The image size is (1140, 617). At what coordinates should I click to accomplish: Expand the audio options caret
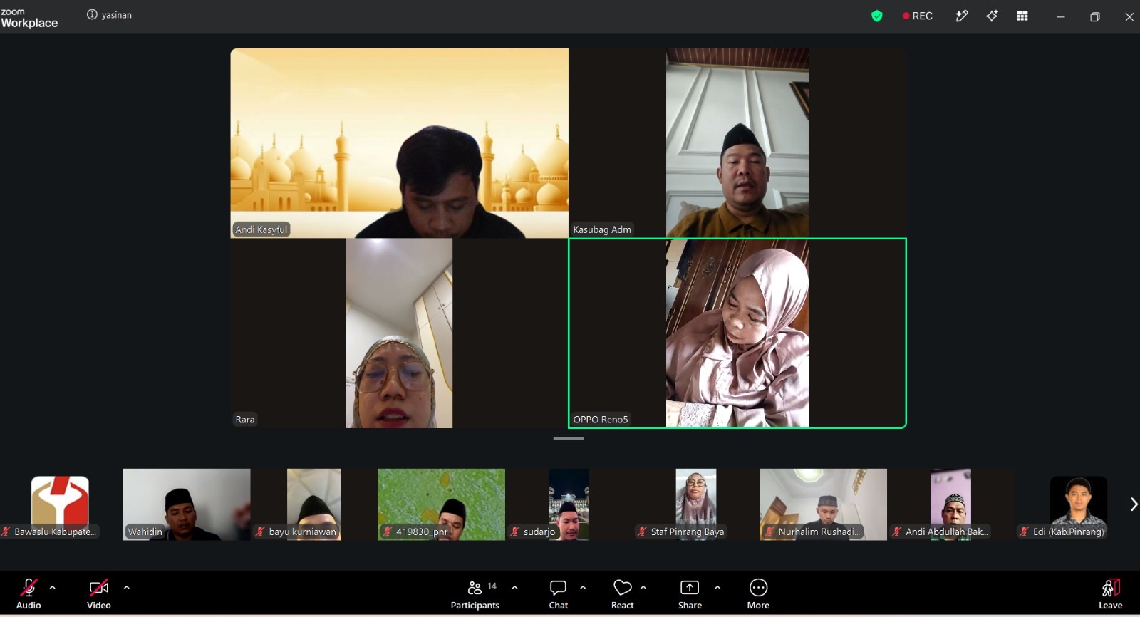coord(52,588)
